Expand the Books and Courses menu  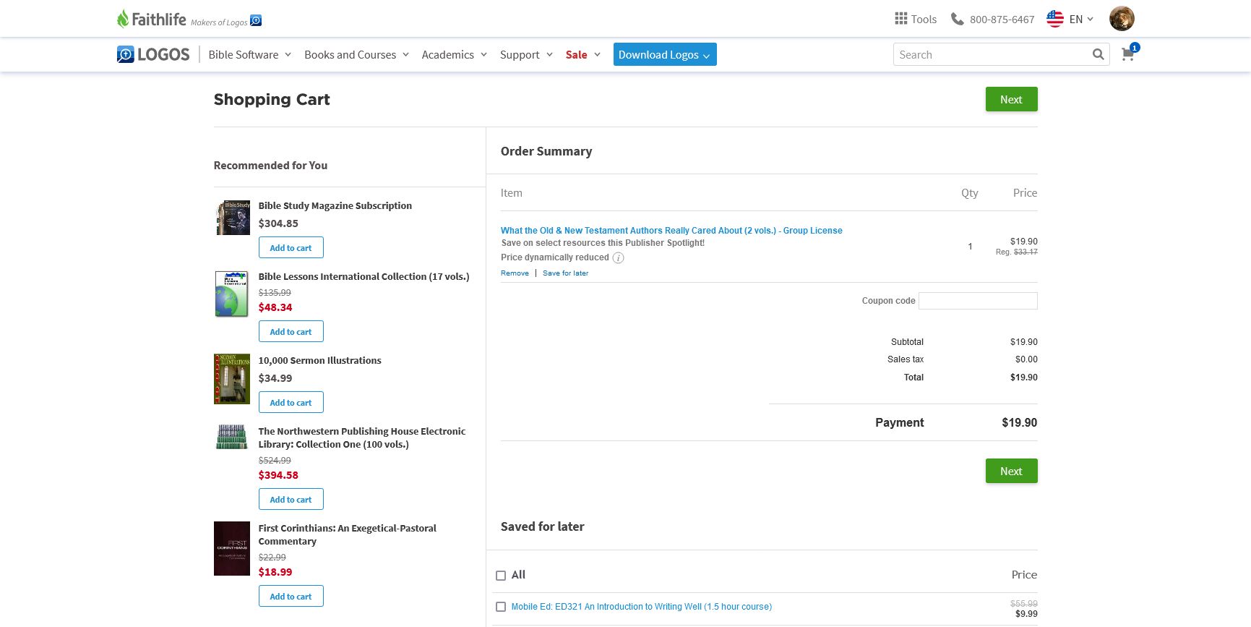[x=356, y=54]
